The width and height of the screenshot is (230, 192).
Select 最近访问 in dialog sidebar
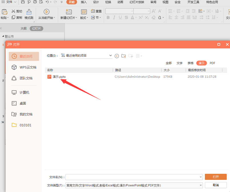click(24, 56)
